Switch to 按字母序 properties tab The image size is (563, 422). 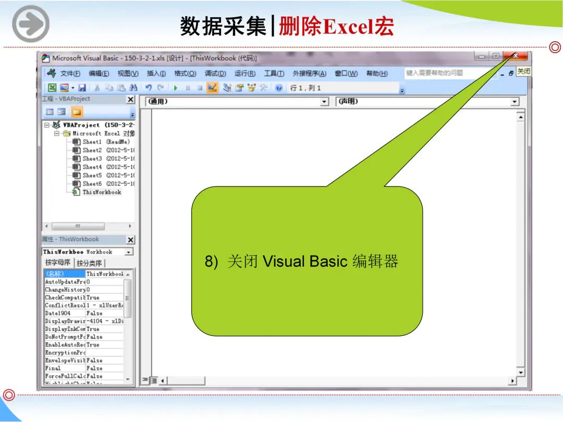[58, 263]
